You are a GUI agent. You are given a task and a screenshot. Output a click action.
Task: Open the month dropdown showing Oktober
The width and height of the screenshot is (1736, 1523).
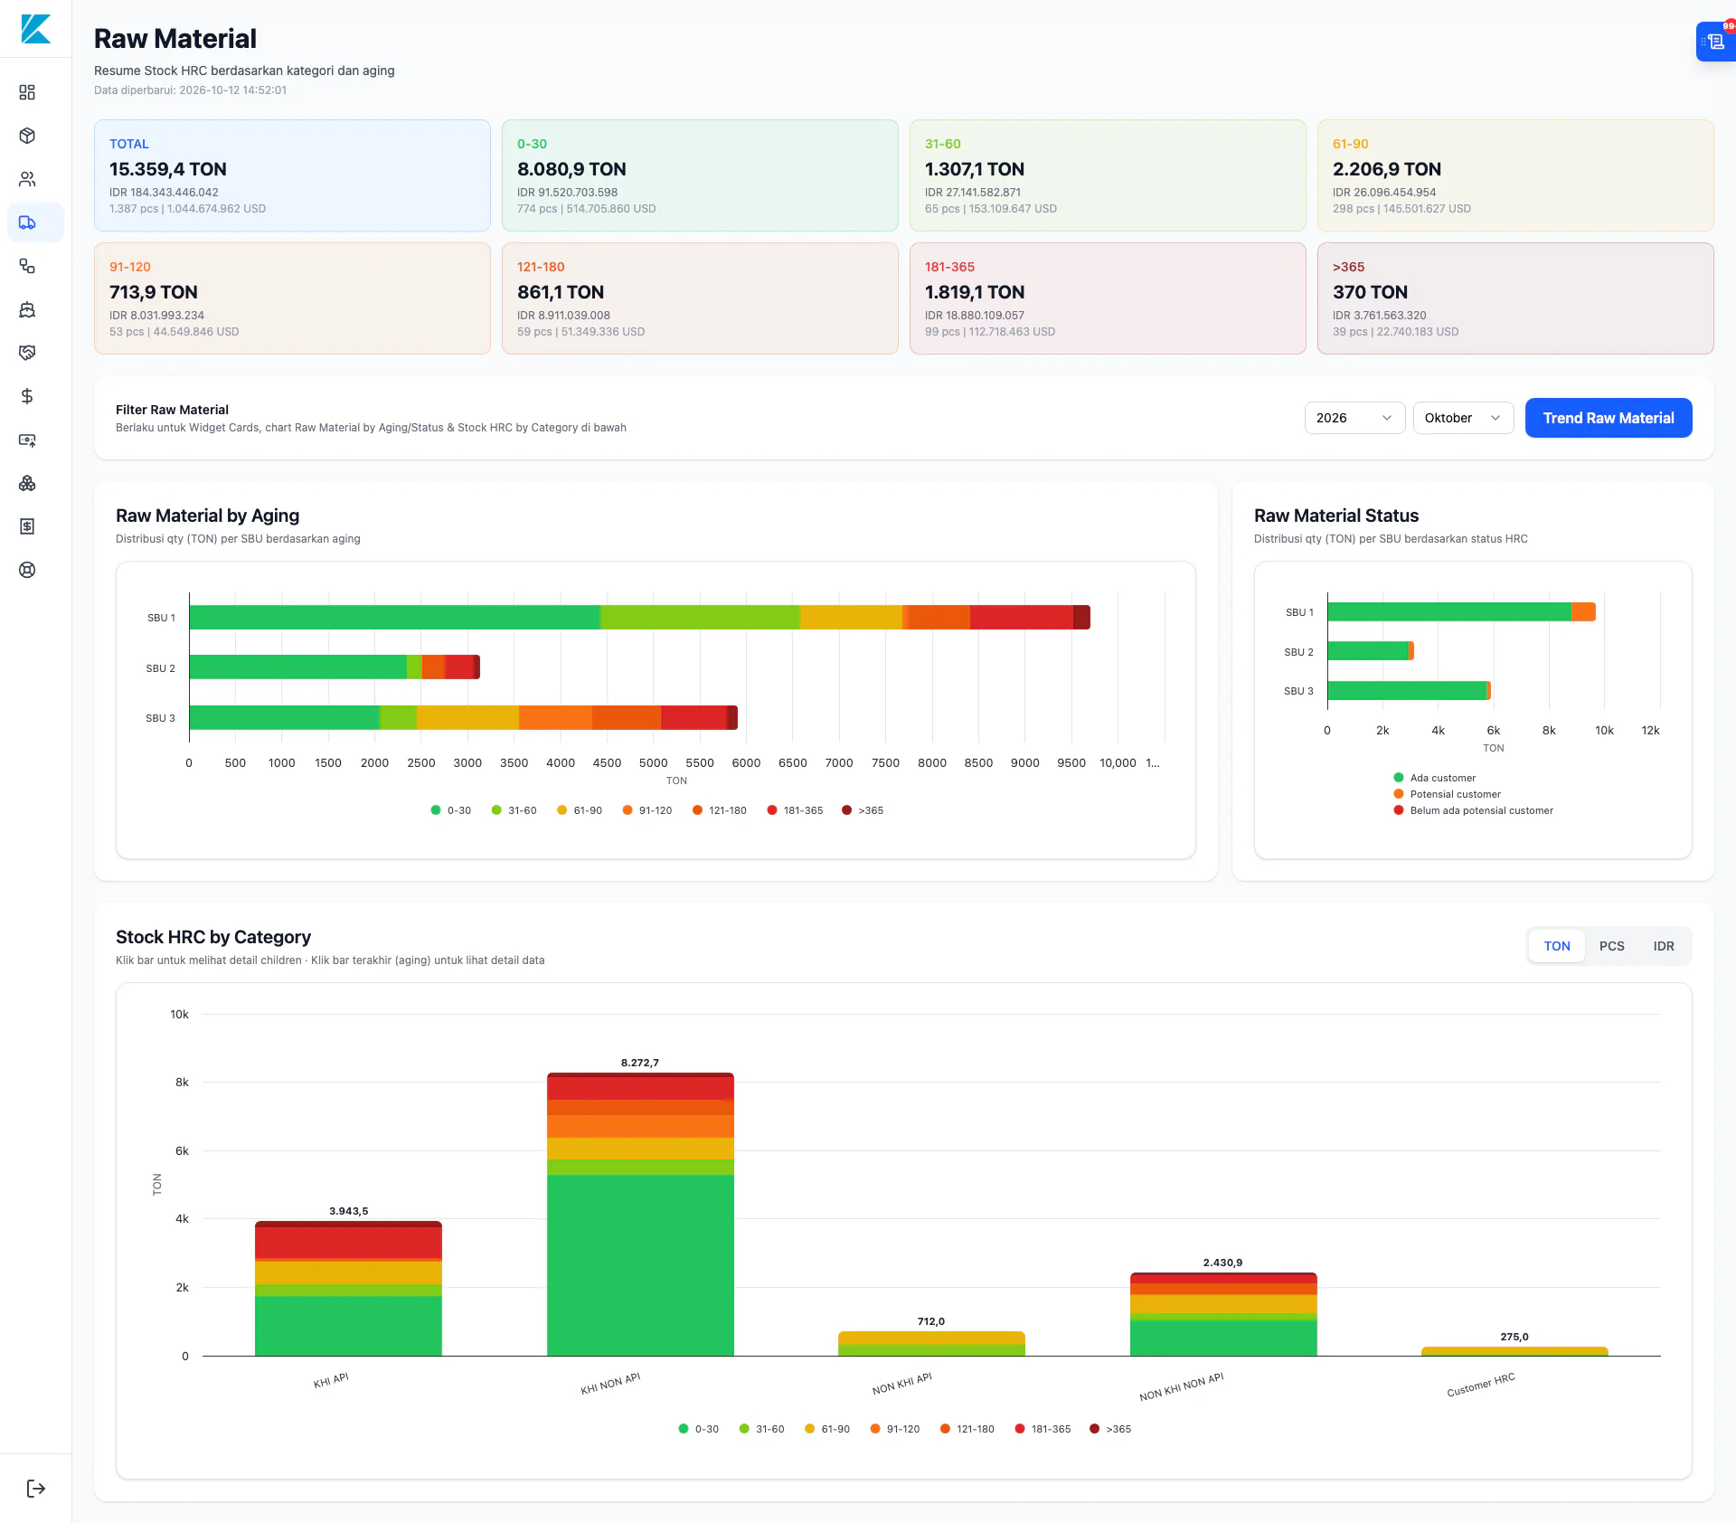point(1463,418)
